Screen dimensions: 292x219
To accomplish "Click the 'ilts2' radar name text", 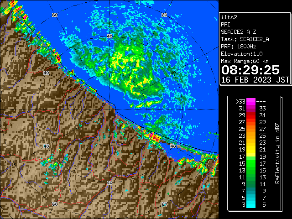I will tap(229, 17).
